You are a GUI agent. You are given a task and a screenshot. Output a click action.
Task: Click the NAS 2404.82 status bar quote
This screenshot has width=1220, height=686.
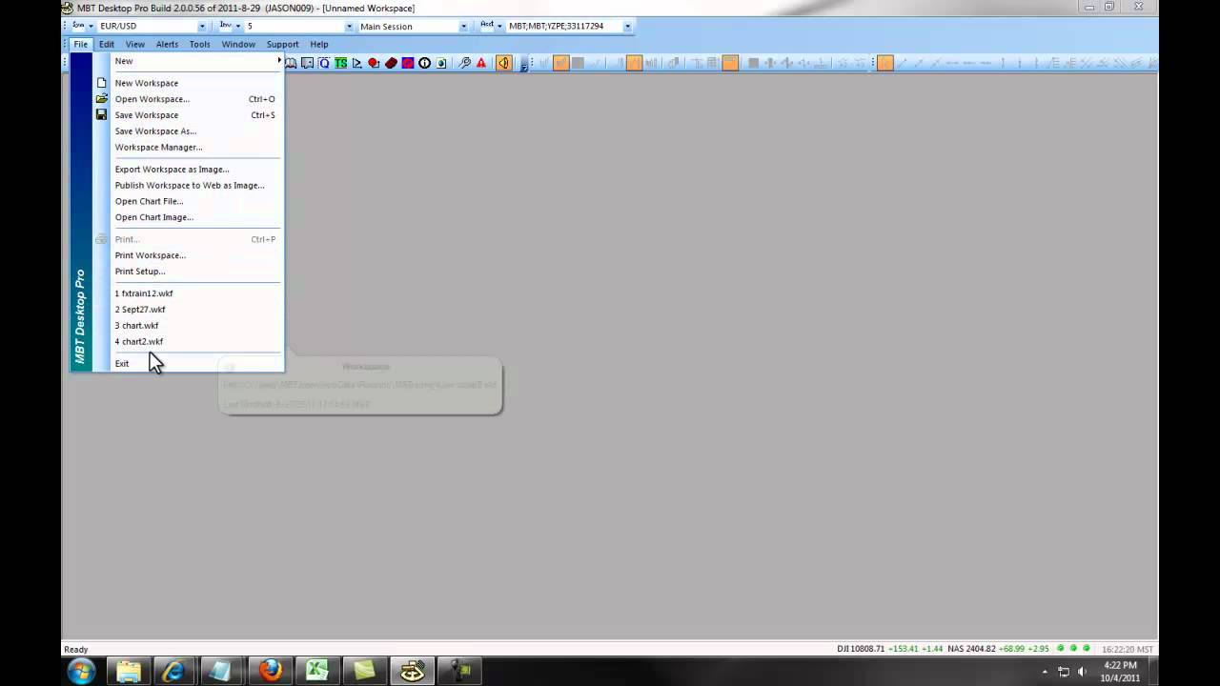coord(972,649)
